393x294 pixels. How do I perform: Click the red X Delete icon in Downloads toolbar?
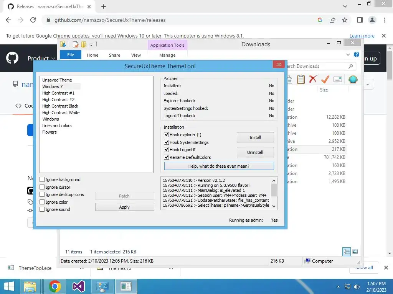313,79
